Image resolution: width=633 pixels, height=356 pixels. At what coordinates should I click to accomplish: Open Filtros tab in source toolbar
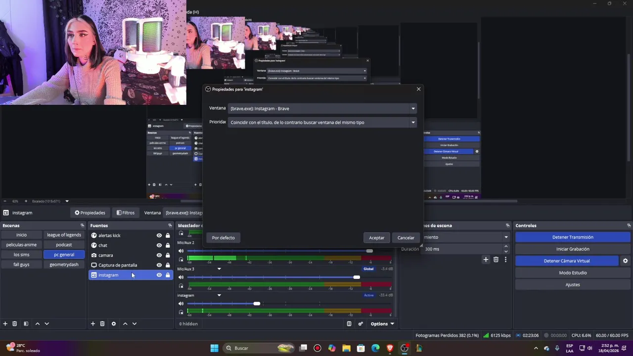click(126, 213)
